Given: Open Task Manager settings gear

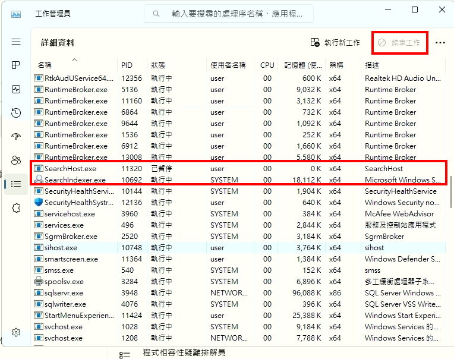Looking at the screenshot, I should (x=16, y=332).
